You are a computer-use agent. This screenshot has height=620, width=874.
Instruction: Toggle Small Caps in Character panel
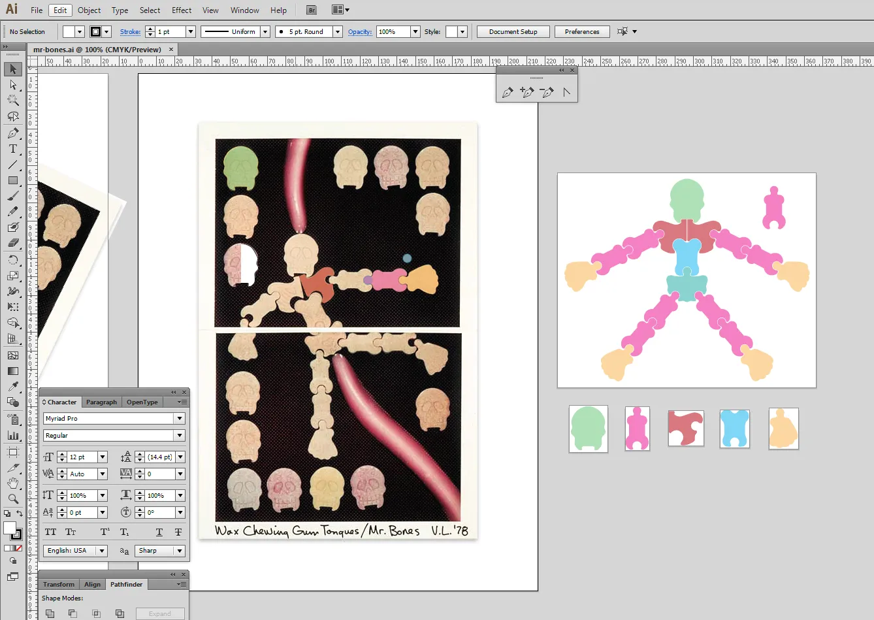[x=71, y=532]
